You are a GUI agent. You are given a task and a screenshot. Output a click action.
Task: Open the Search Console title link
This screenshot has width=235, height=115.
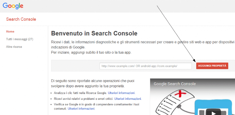point(21,19)
